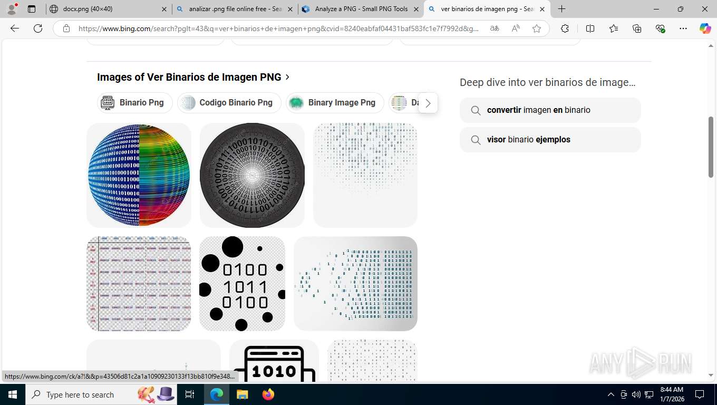Open the Extensions puzzle icon
This screenshot has width=717, height=405.
coord(565,28)
